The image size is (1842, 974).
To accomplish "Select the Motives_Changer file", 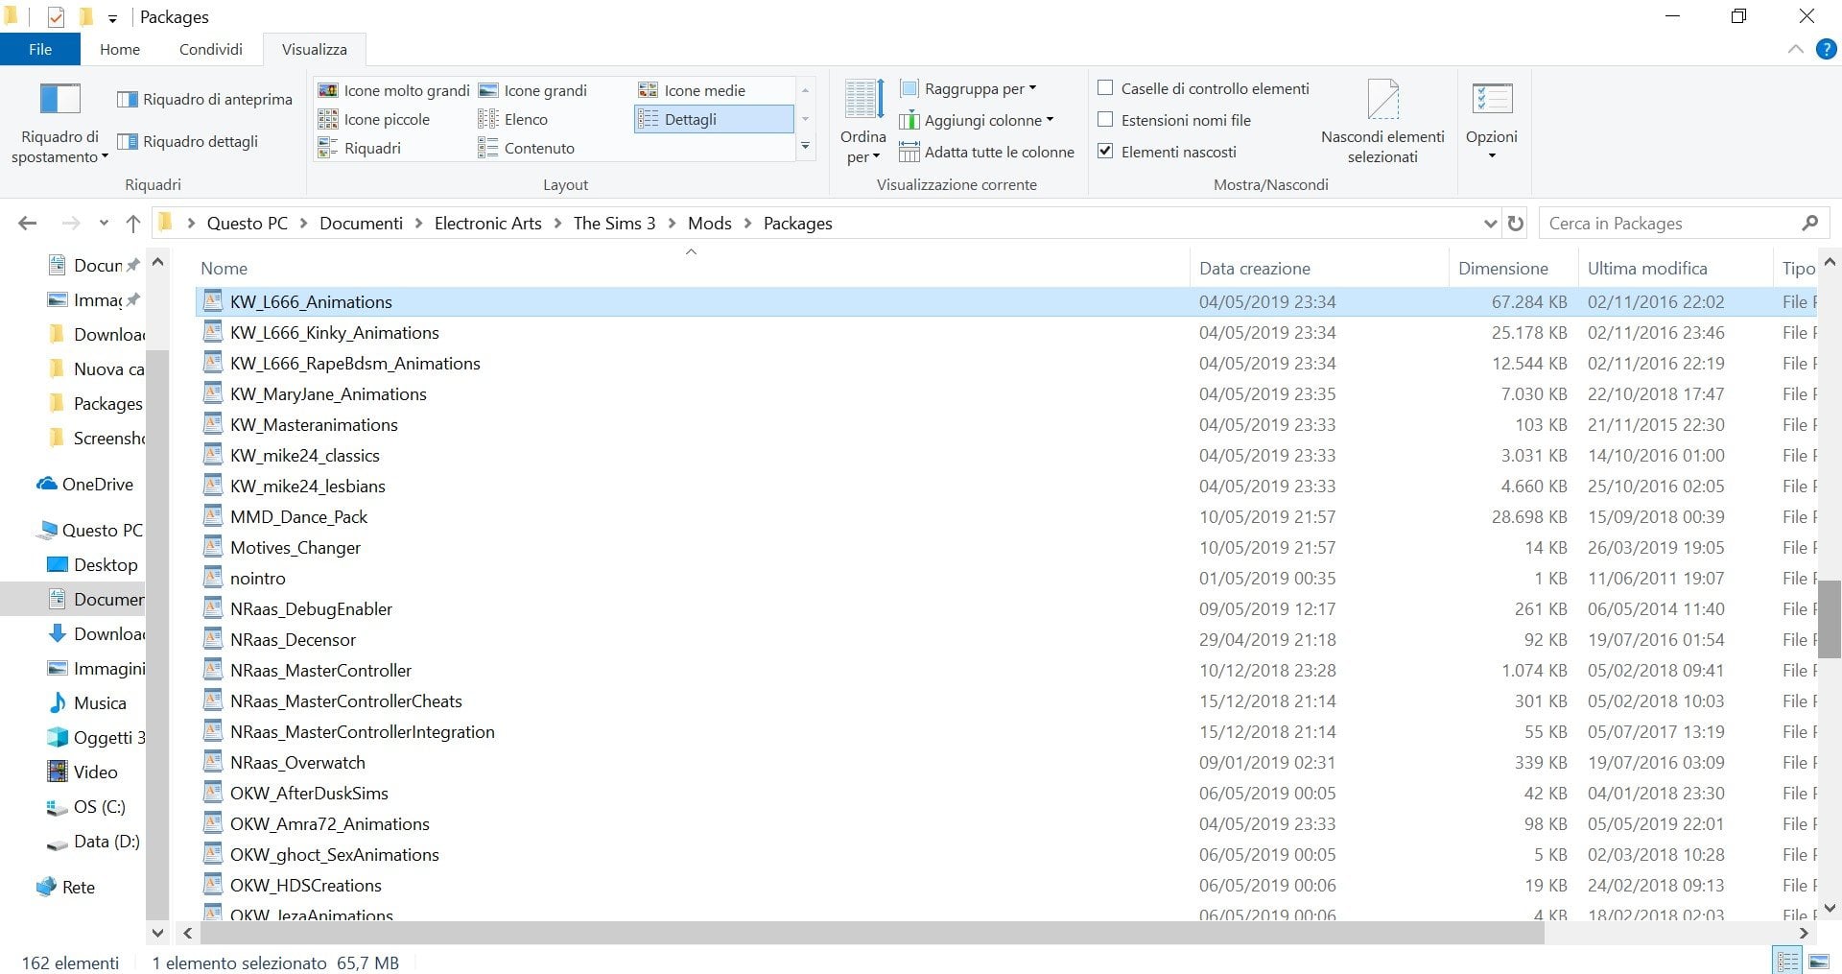I will click(295, 548).
